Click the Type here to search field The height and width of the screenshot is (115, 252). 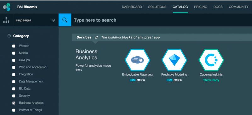tap(162, 20)
